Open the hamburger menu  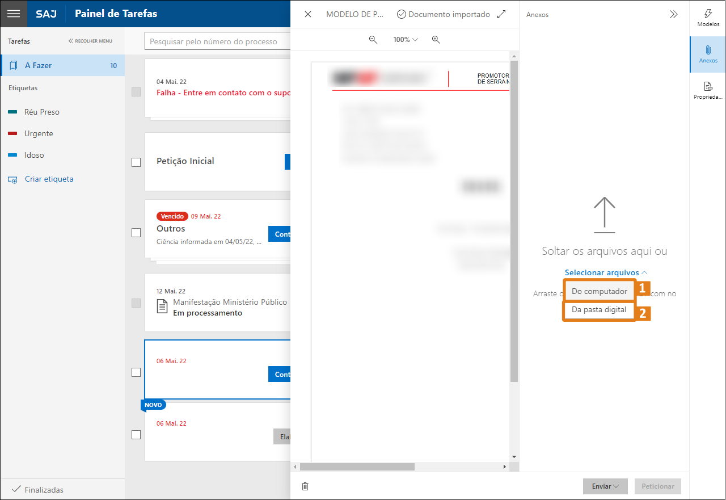[14, 14]
